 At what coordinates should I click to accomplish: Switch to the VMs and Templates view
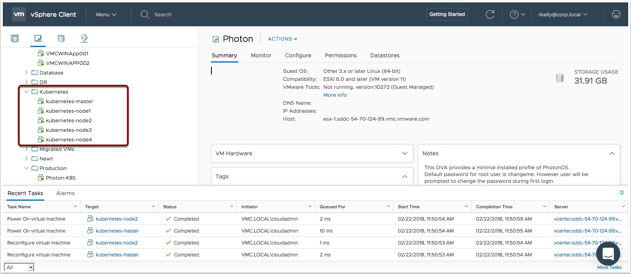pos(38,38)
